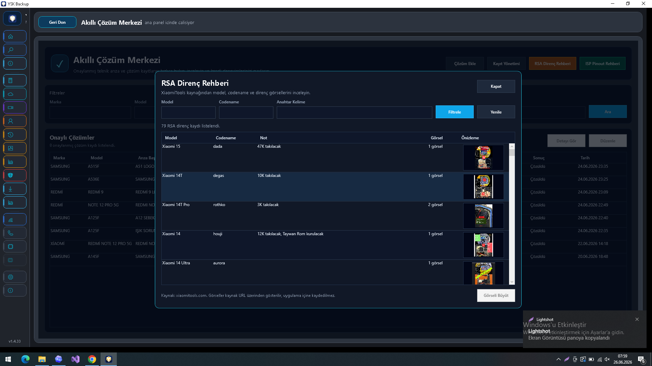The image size is (652, 366).
Task: Click the Not column header
Action: [264, 138]
